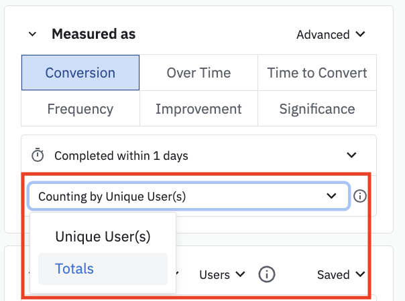Choose the Improvement tab
The height and width of the screenshot is (301, 405).
[x=198, y=108]
